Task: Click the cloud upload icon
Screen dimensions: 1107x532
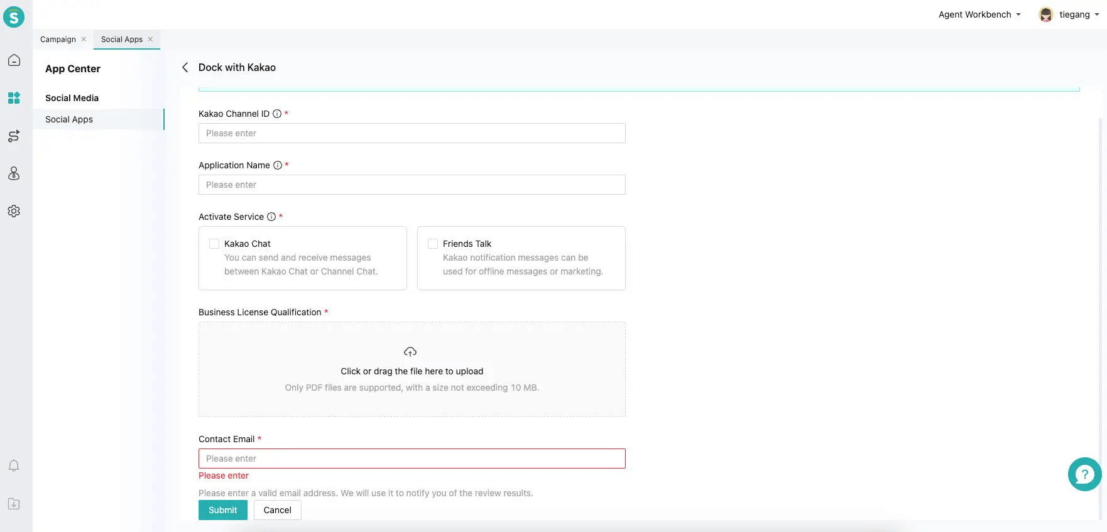Action: 410,352
